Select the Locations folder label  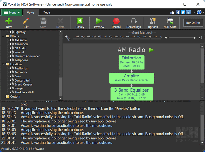click(16, 64)
